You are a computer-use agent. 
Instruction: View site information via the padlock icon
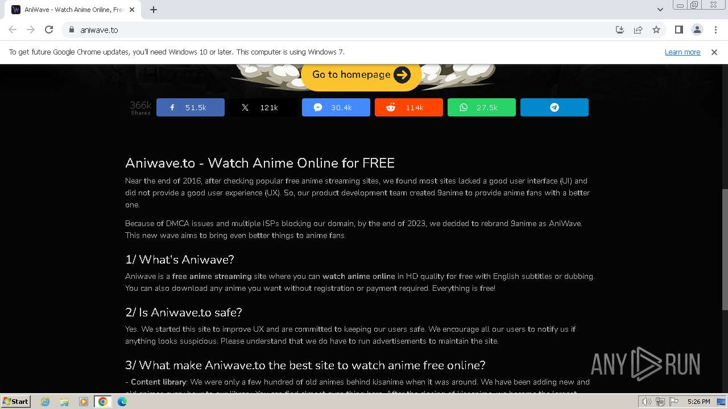(72, 30)
